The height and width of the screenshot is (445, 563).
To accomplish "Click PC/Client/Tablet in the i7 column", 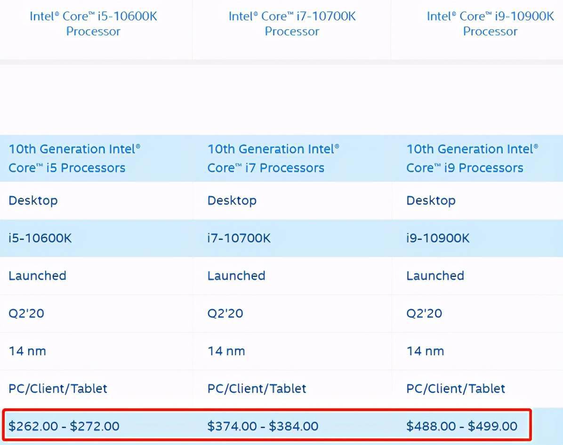I will pos(257,389).
